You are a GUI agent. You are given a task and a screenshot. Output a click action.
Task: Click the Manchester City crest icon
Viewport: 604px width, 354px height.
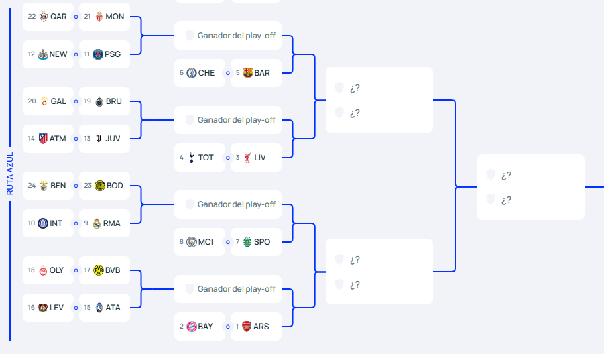pos(192,242)
